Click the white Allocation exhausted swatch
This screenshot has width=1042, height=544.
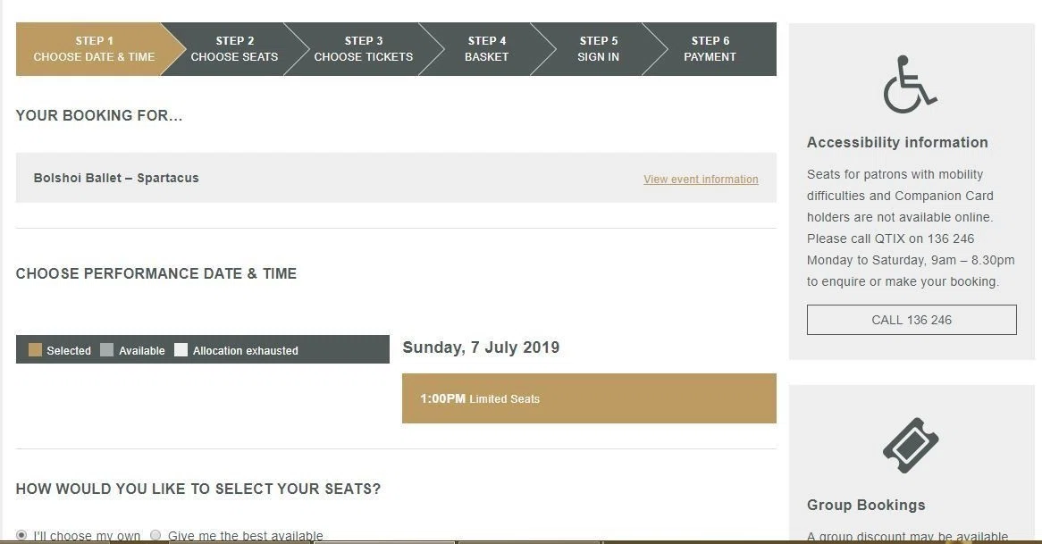(181, 350)
